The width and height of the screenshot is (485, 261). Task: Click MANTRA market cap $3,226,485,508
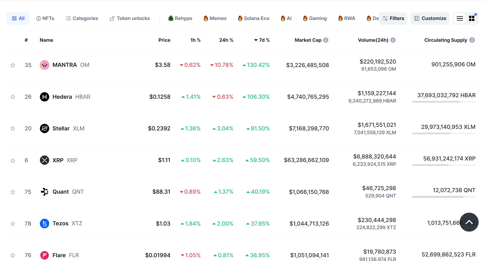point(308,65)
